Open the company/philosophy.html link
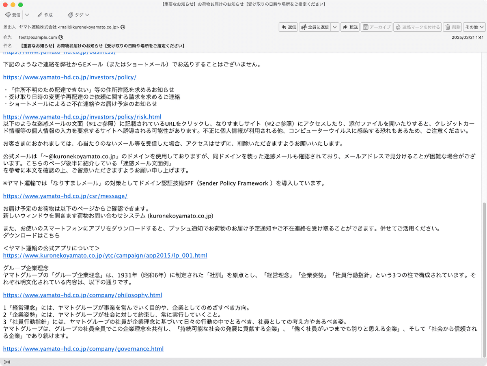487x366 pixels. click(83, 295)
